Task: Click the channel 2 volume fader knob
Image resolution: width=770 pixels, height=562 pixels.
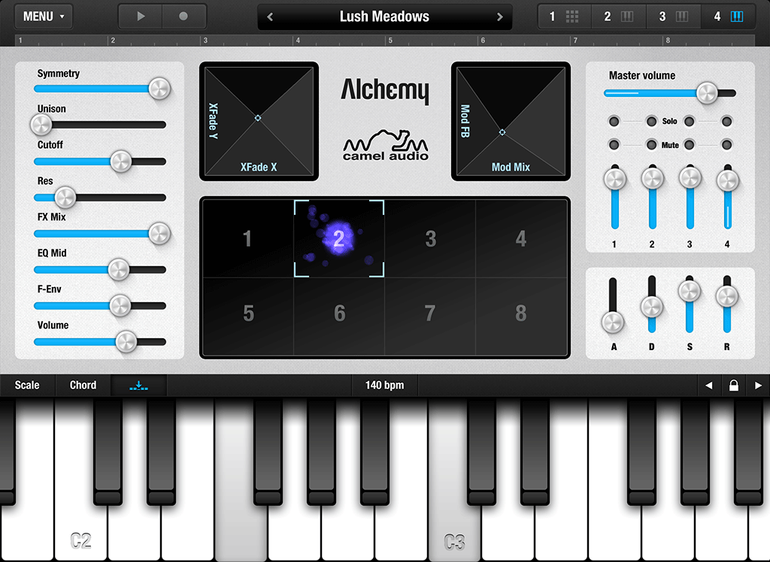Action: [652, 179]
